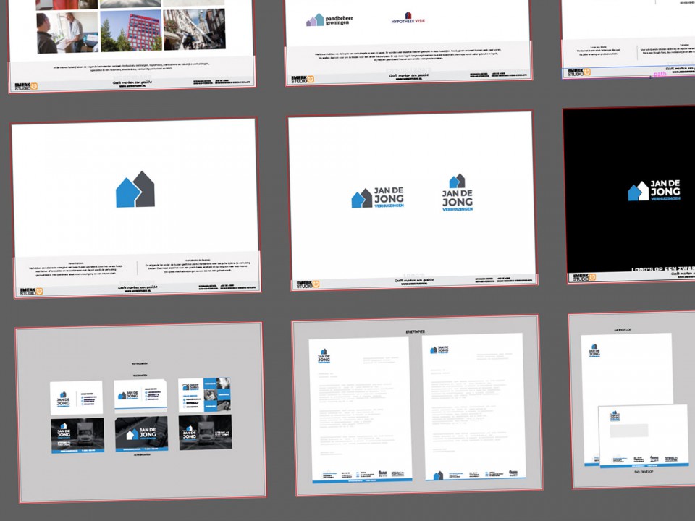Select the logo on the EA5 envelope
Image resolution: width=695 pixels, height=521 pixels.
pos(615,416)
